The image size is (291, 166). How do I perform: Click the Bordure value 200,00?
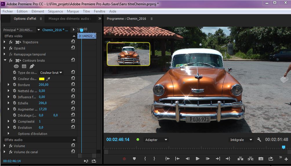(43, 85)
